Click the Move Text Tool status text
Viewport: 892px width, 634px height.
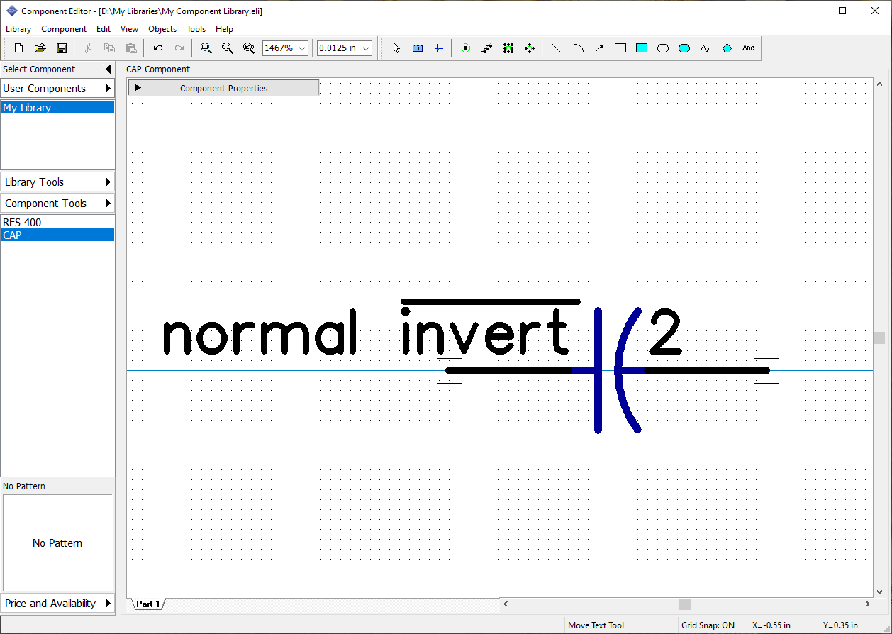[596, 625]
